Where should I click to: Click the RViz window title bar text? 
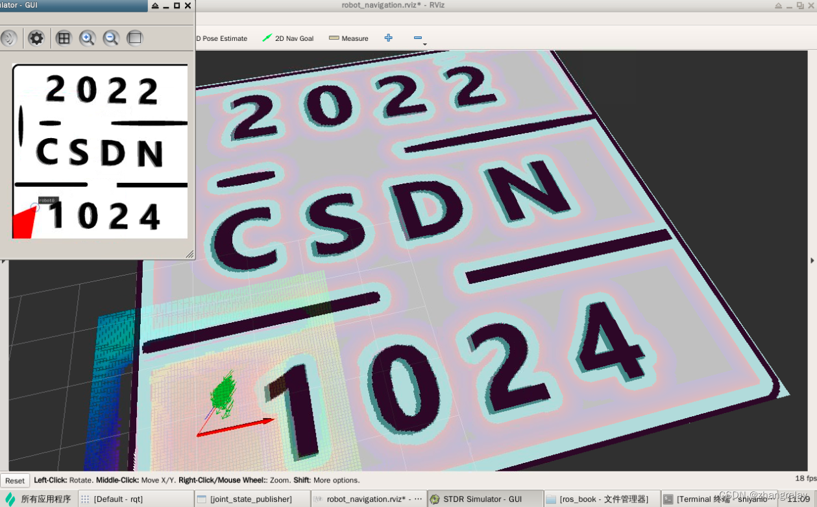393,5
